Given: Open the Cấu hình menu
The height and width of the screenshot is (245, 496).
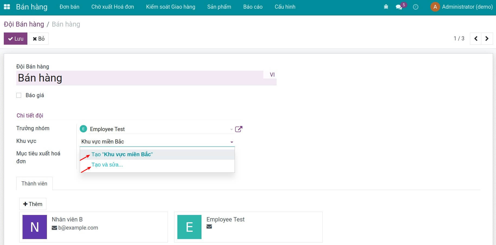Looking at the screenshot, I should tap(285, 7).
